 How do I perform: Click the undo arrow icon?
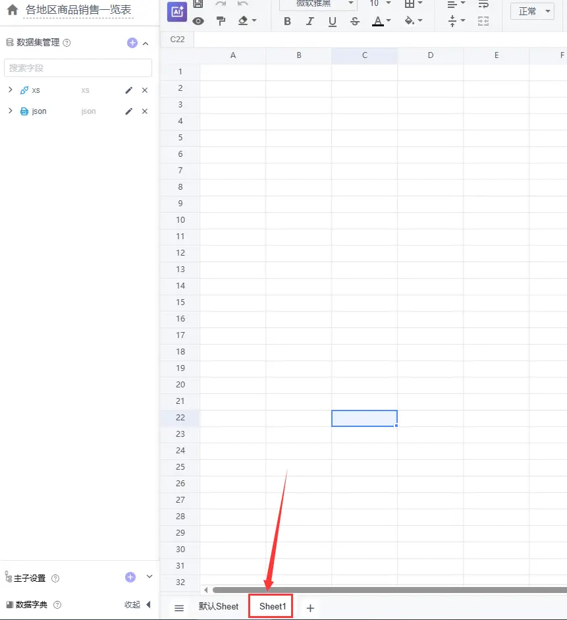(242, 4)
